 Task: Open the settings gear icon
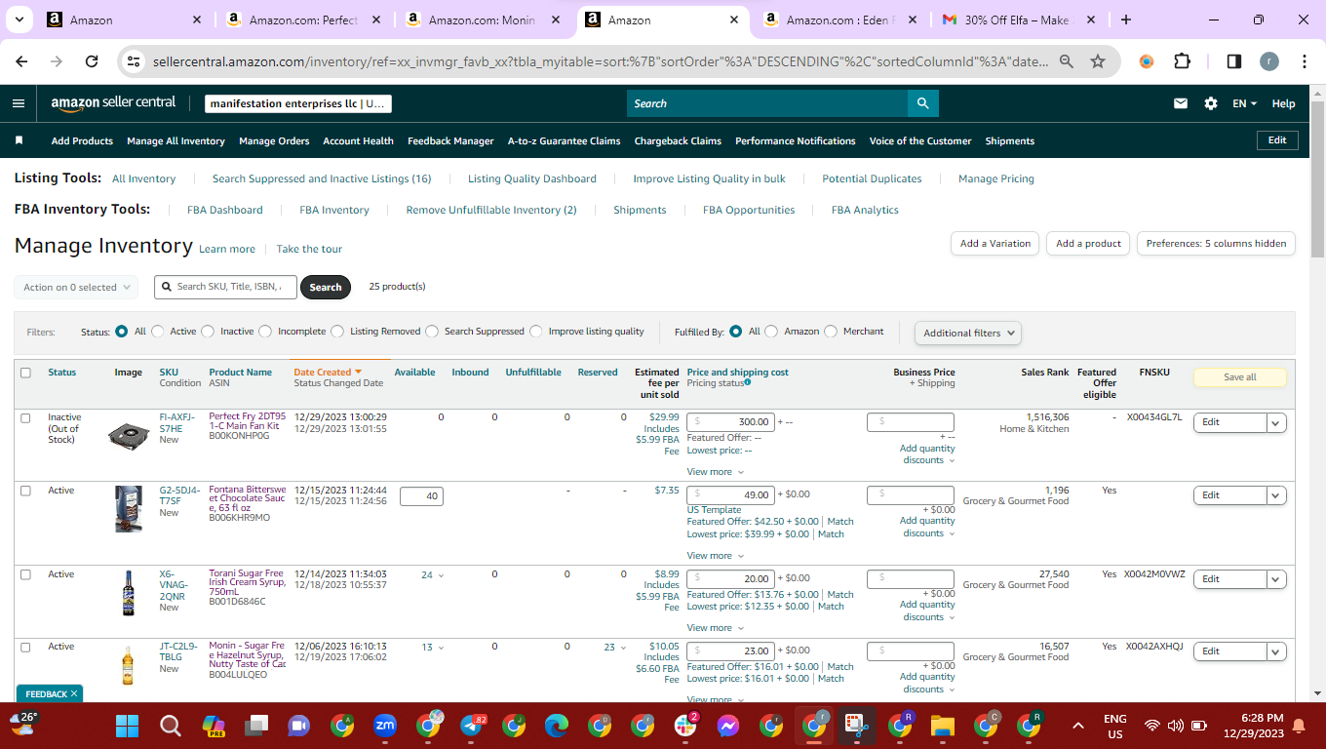(1211, 103)
